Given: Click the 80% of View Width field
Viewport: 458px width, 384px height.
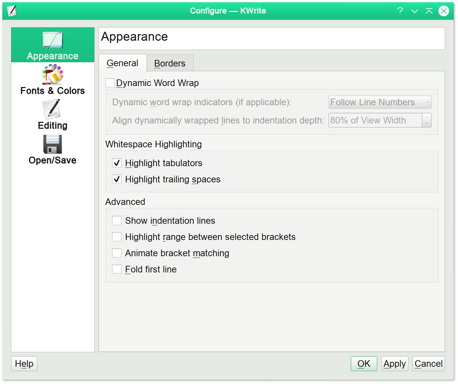Looking at the screenshot, I should 375,120.
